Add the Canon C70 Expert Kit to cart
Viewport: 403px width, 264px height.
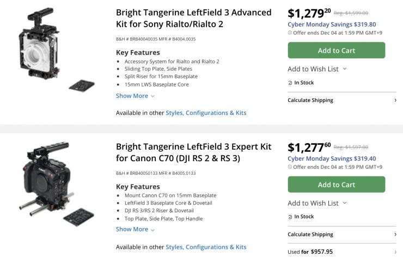pyautogui.click(x=336, y=185)
